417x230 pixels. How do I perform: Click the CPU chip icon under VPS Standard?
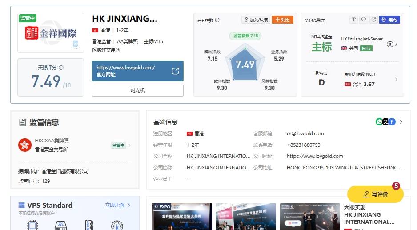32,226
